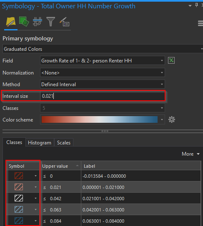
Task: Click into the Interval size input field
Action: tap(103, 96)
